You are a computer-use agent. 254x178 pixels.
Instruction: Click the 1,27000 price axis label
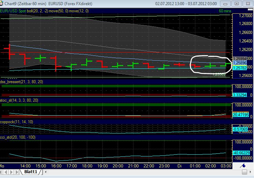pyautogui.click(x=245, y=16)
